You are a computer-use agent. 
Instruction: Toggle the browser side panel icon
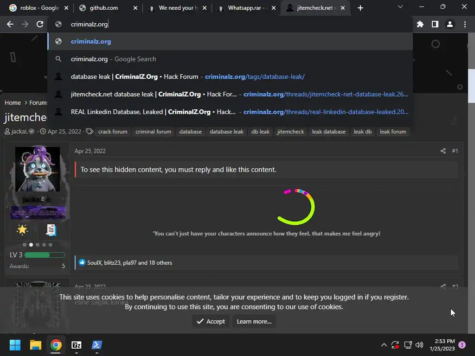coord(435,24)
